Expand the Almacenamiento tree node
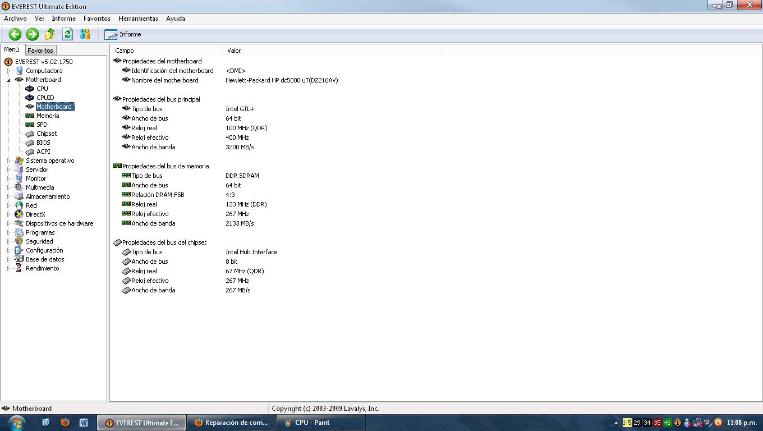The width and height of the screenshot is (763, 431). coord(8,196)
